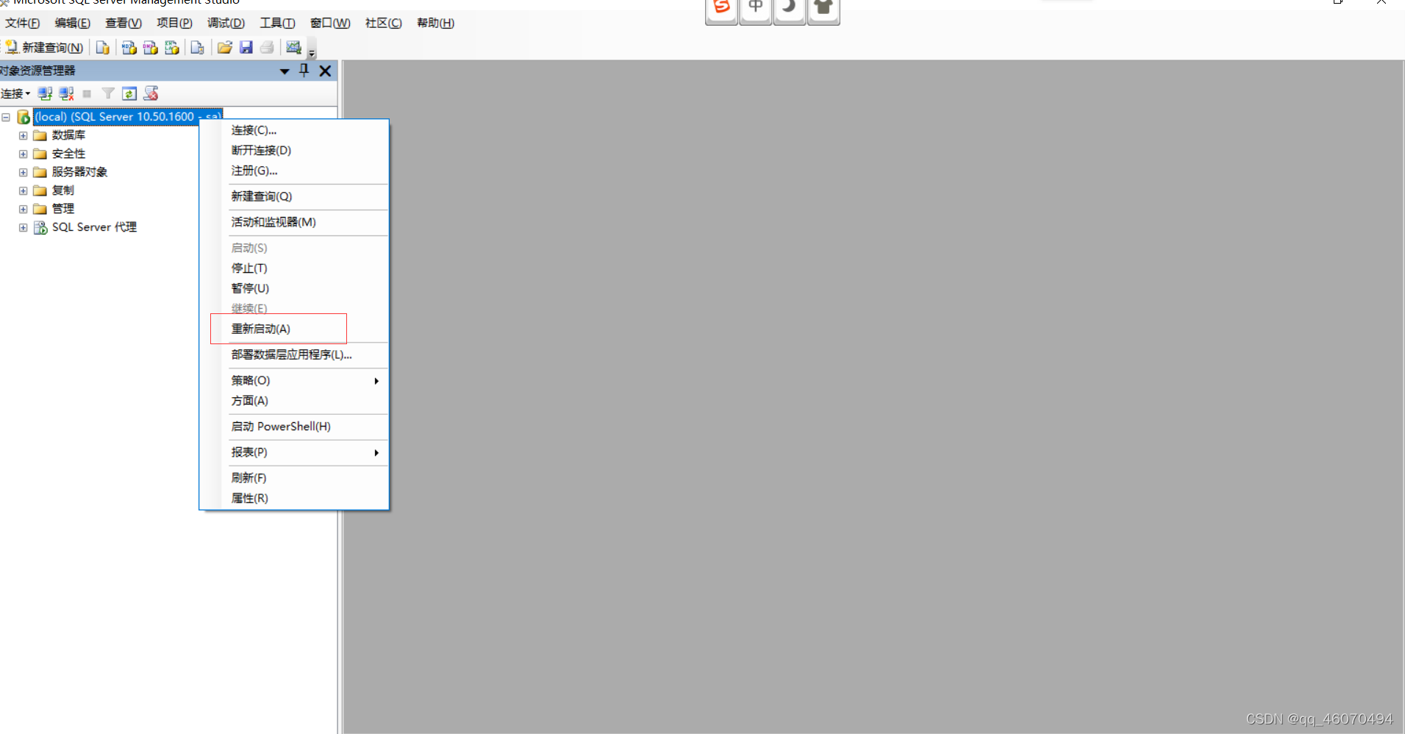Viewport: 1405px width, 734px height.
Task: Click the Stop square icon in Object Explorer
Action: (87, 93)
